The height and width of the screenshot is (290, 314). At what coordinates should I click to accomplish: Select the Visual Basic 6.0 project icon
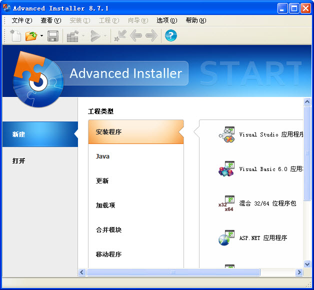(226, 169)
